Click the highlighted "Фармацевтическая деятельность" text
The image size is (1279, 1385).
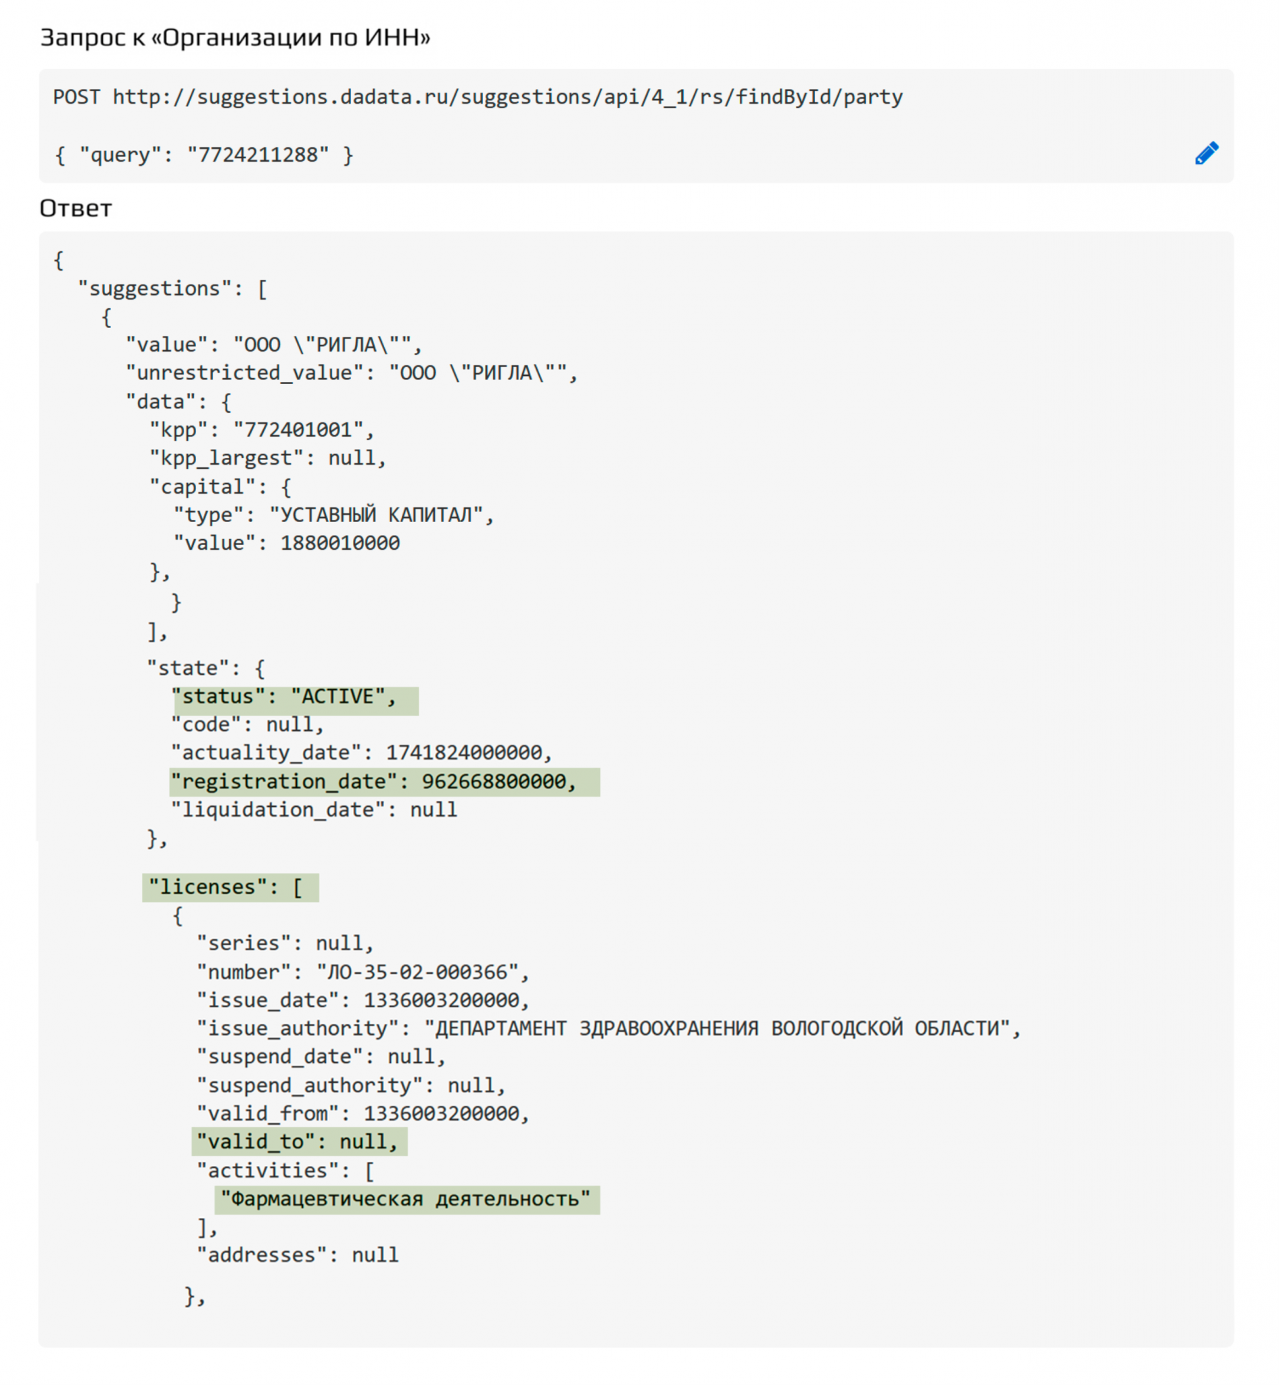point(406,1199)
